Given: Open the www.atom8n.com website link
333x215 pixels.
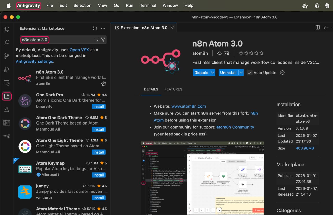Looking at the screenshot, I should tap(189, 106).
